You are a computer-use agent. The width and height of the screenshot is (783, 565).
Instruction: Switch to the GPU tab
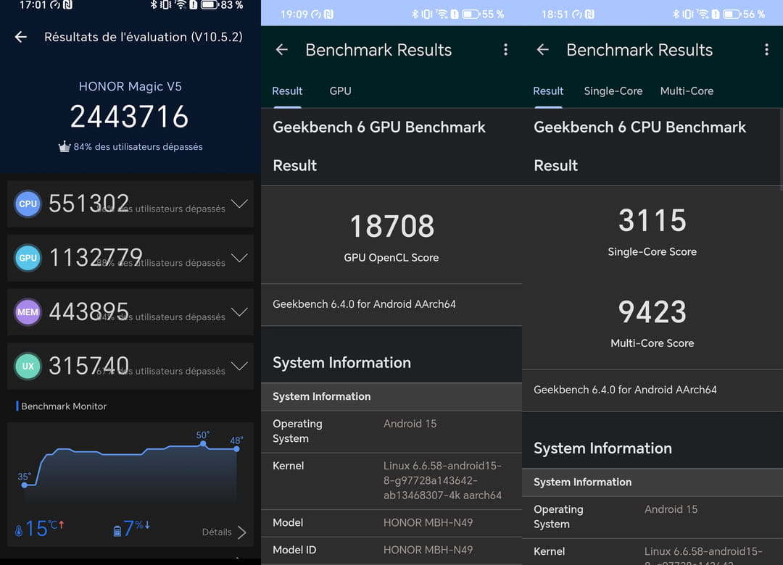pos(340,91)
